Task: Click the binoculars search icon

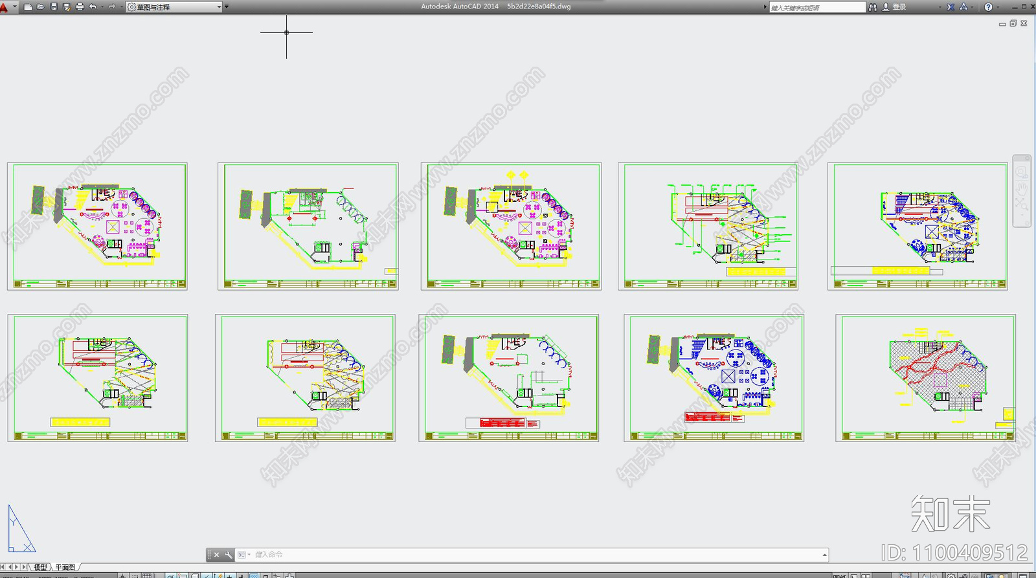Action: [x=873, y=7]
